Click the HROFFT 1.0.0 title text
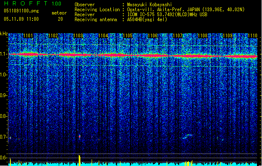 pyautogui.click(x=32, y=3)
